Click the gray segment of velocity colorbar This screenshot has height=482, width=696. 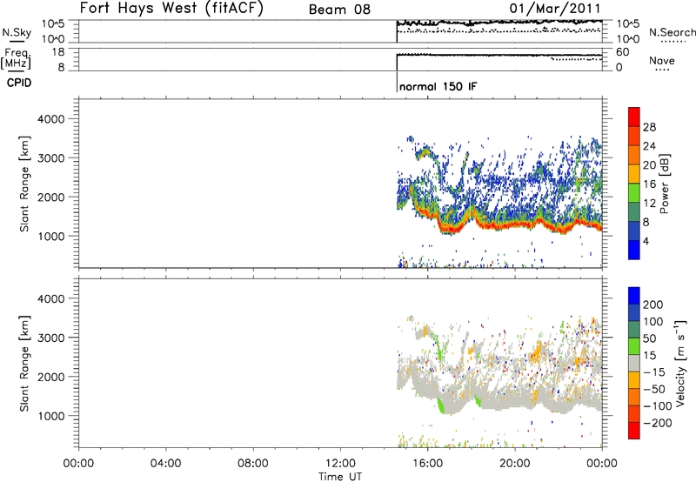coord(634,364)
